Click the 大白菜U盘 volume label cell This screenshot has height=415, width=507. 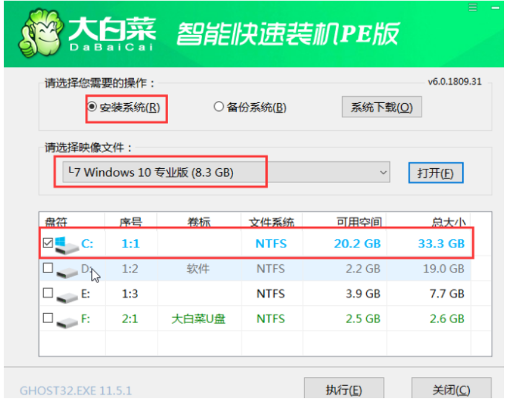[x=198, y=319]
